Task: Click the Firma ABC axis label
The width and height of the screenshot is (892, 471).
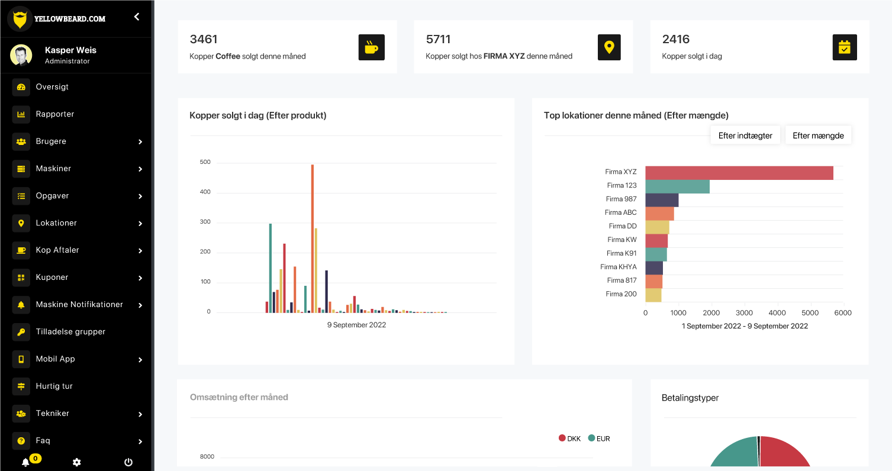Action: pos(621,212)
